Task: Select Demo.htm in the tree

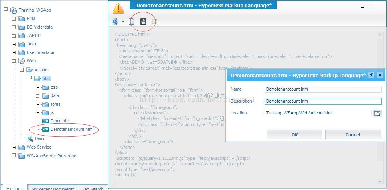Action: (60, 121)
